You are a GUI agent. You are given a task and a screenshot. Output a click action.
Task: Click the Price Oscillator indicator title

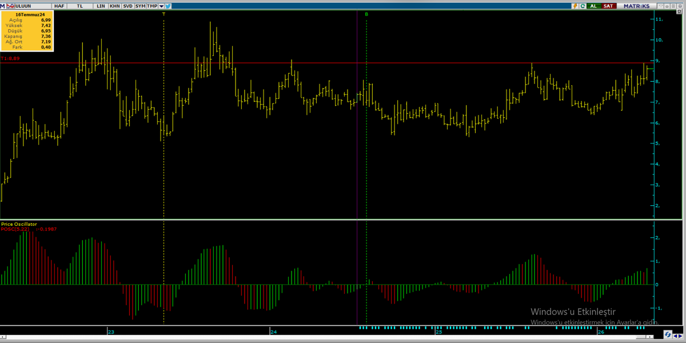pyautogui.click(x=19, y=224)
